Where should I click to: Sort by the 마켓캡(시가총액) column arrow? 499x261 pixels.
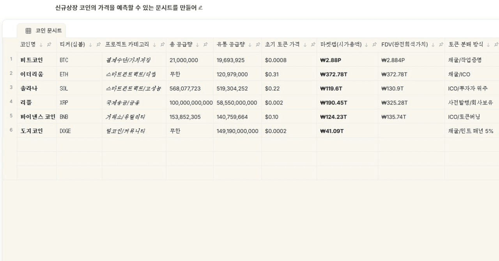click(366, 45)
